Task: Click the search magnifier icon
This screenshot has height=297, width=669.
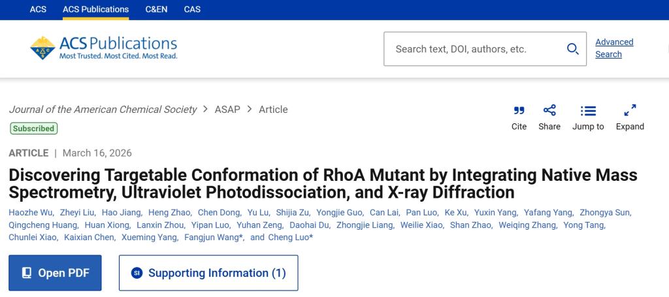Action: pyautogui.click(x=573, y=49)
